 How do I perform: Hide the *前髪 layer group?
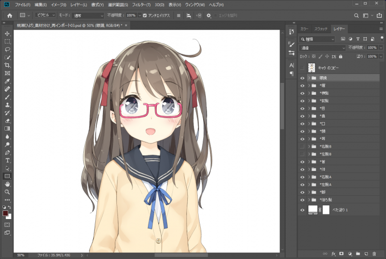tap(303, 101)
